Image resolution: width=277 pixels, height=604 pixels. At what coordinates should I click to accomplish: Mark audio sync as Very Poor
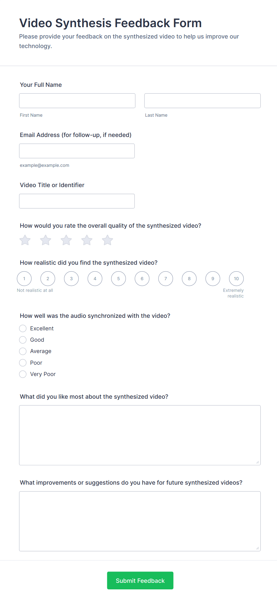click(x=23, y=374)
